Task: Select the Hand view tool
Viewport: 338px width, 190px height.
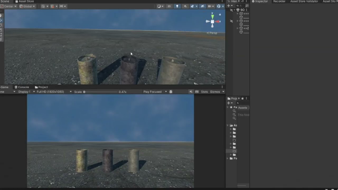Action: [x=1, y=16]
